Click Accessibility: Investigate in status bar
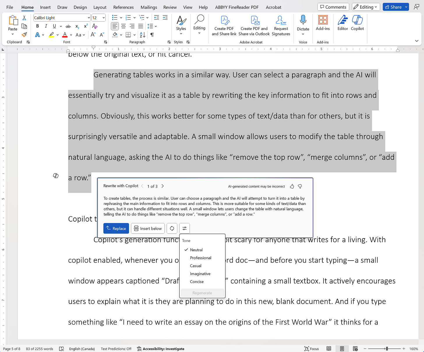424x352 pixels. (x=160, y=349)
